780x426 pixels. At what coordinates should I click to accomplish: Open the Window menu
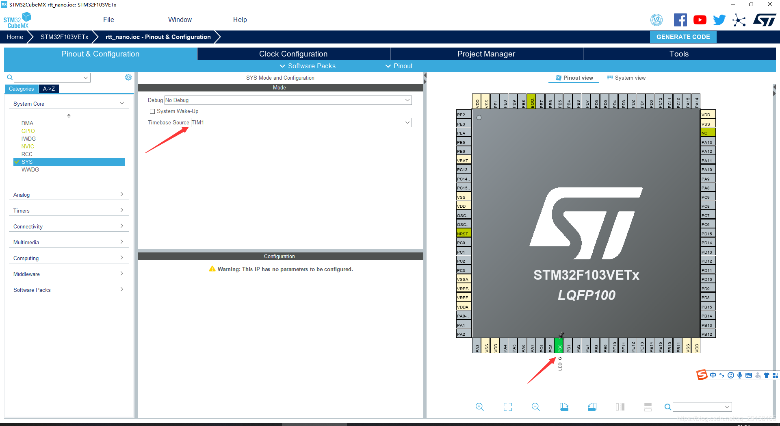tap(180, 20)
